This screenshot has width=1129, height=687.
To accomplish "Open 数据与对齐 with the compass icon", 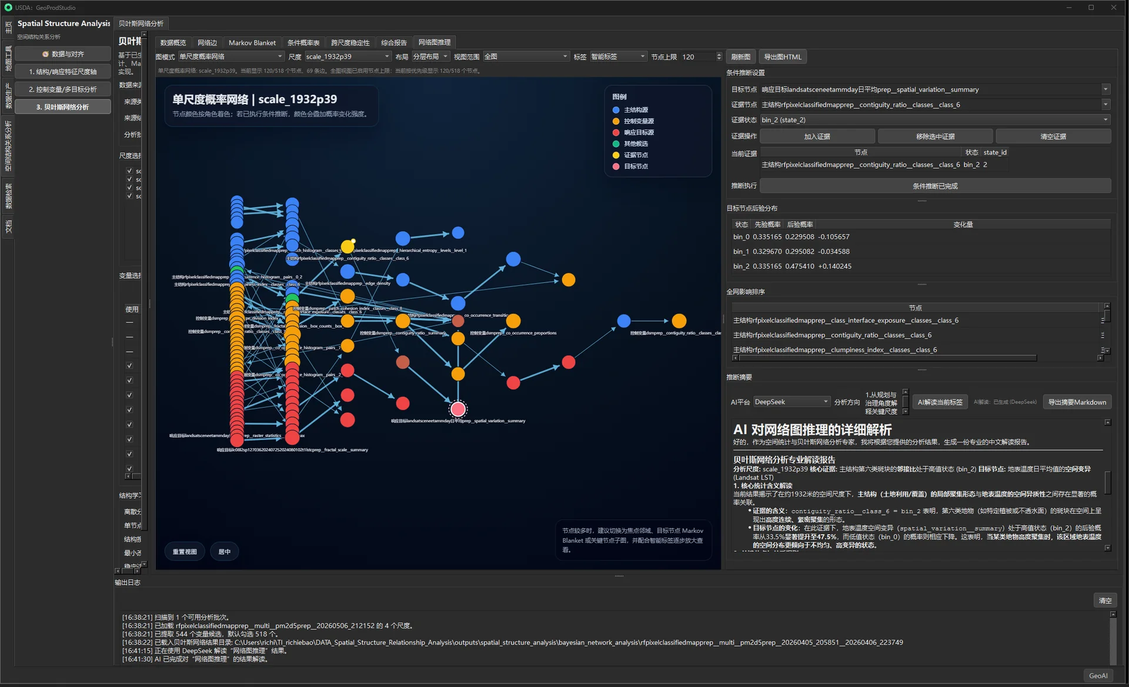I will [x=63, y=54].
